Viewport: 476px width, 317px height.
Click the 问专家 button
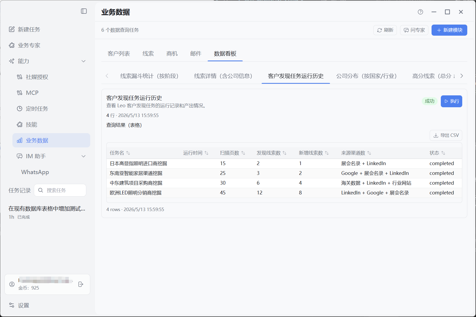(414, 30)
